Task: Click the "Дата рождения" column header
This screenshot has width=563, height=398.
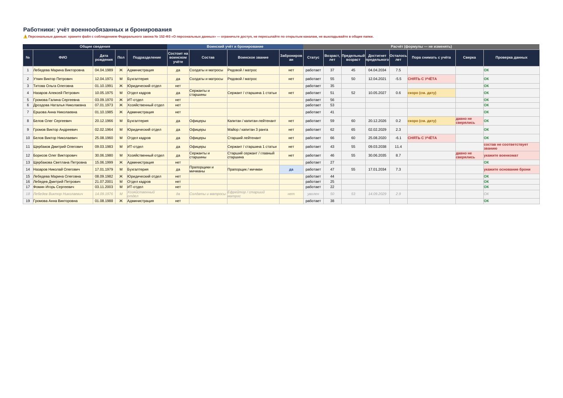Action: click(x=104, y=58)
